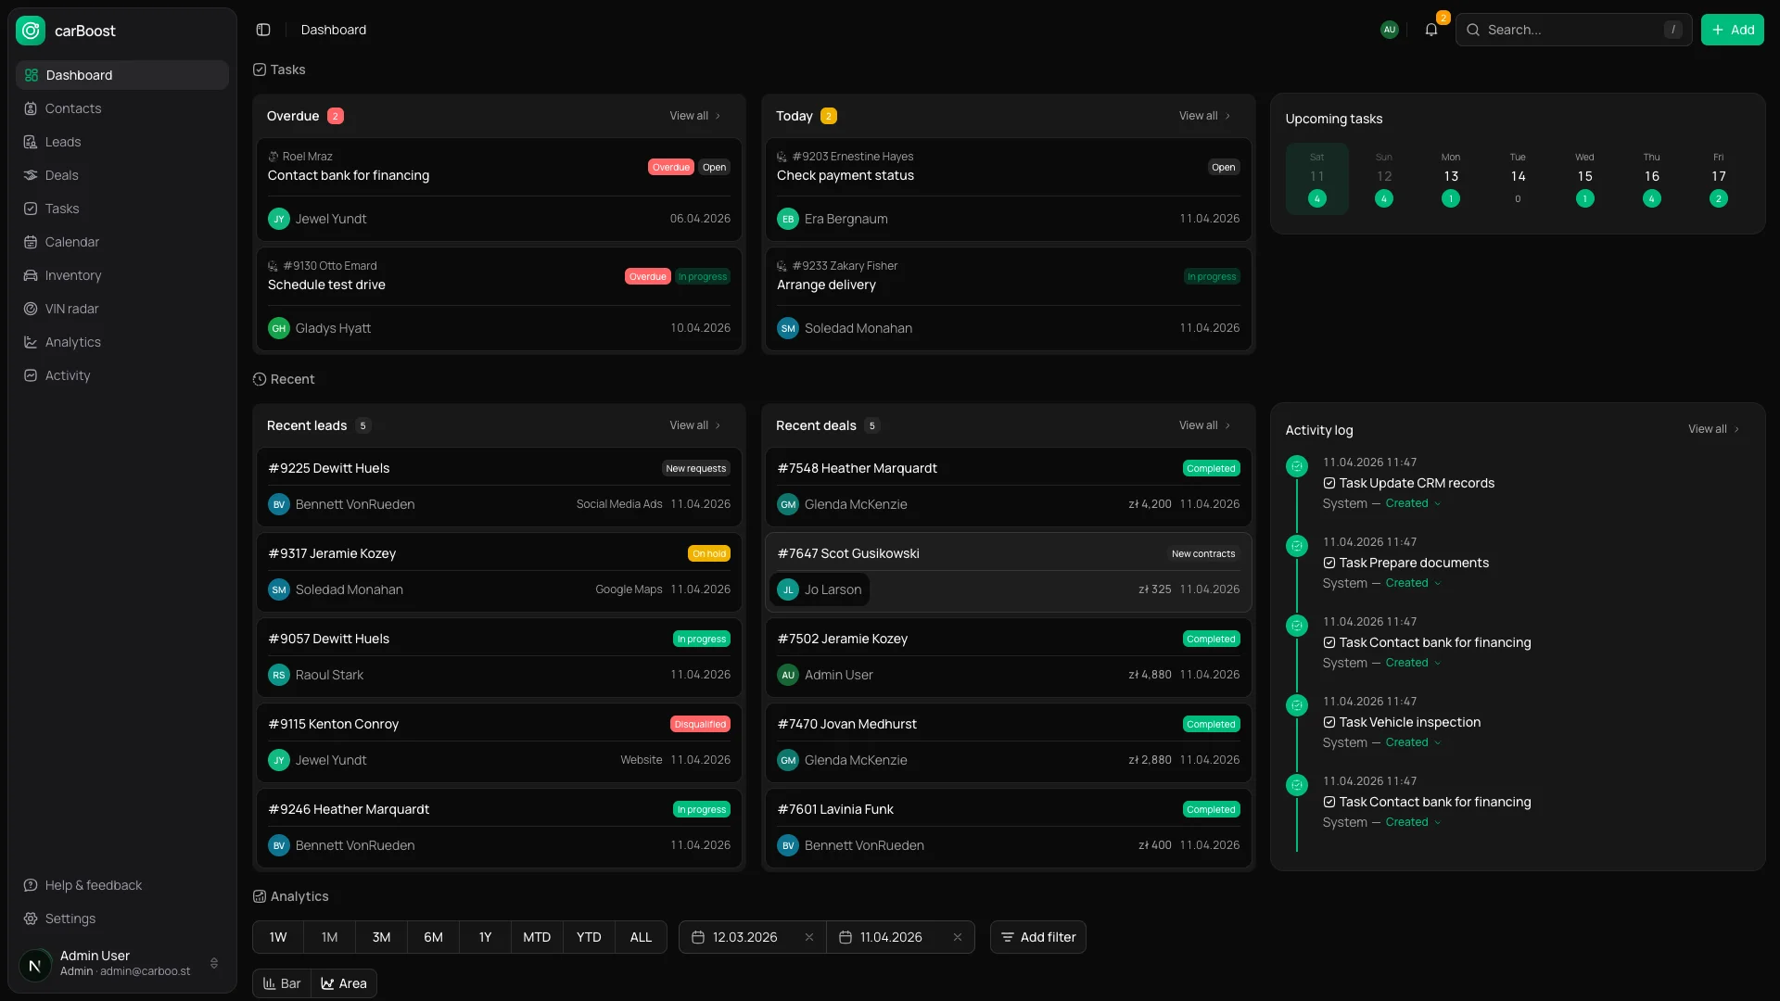1780x1001 pixels.
Task: Click the Inventory car icon
Action: 31,275
